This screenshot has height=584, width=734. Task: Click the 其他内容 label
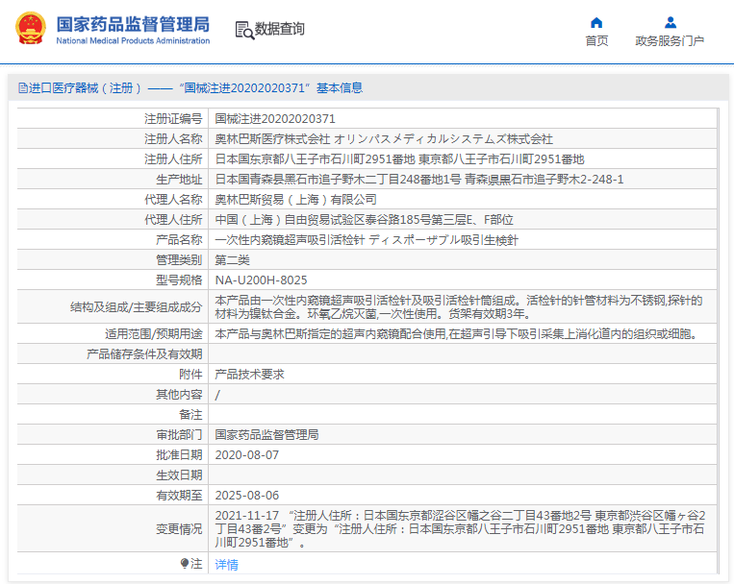(179, 395)
